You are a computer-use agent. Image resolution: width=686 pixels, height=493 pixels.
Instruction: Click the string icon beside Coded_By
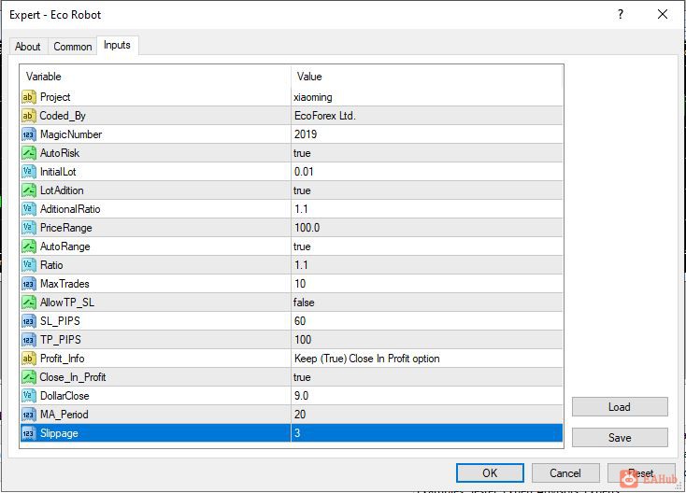(x=28, y=116)
